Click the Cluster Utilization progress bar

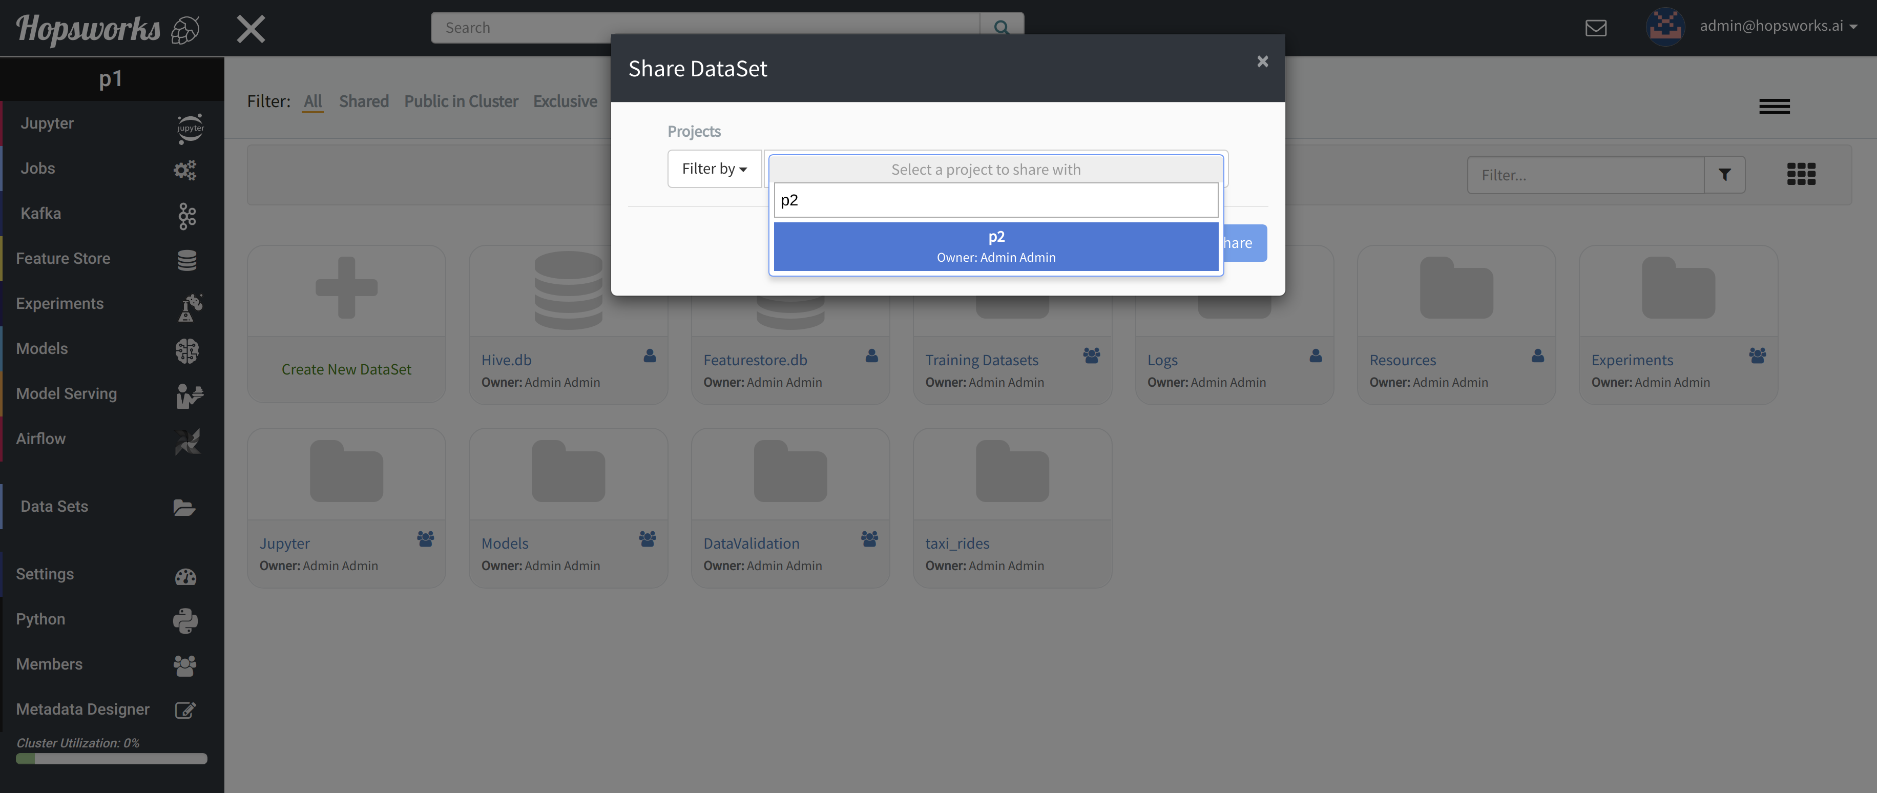click(x=112, y=759)
